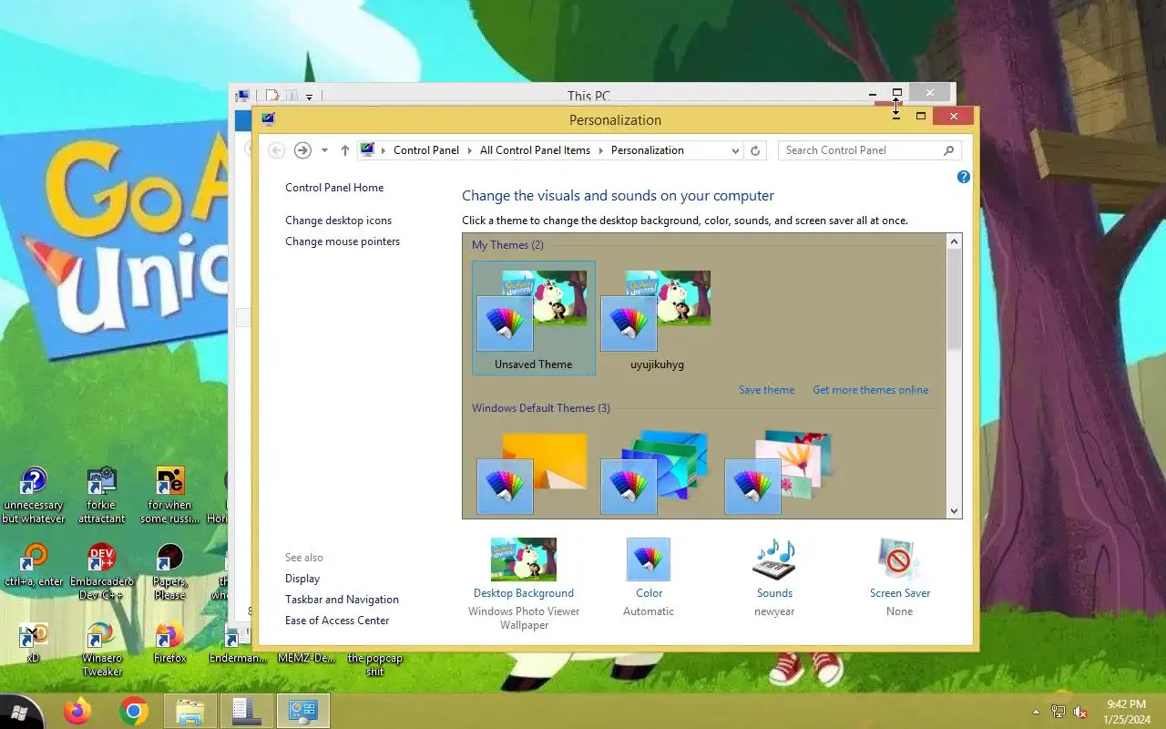Screen dimensions: 1166x729
Task: Open Change desktop icons
Action: pos(338,221)
